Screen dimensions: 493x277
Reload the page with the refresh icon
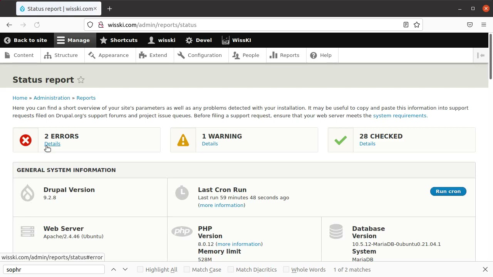[x=37, y=25]
